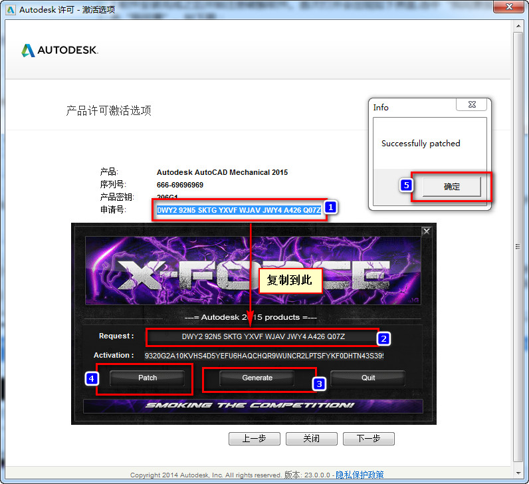Click the 版本: 23.0.0.0 text

307,475
